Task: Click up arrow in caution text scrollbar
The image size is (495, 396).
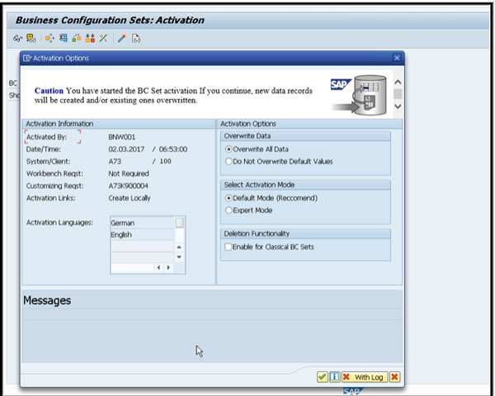Action: pyautogui.click(x=398, y=82)
